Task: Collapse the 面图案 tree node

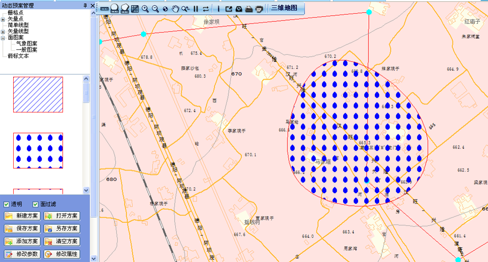Action: point(3,38)
